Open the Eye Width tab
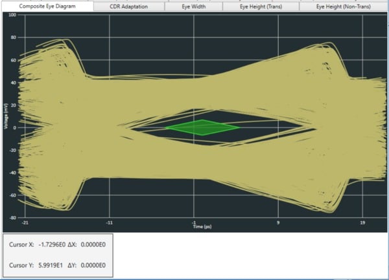 point(193,6)
